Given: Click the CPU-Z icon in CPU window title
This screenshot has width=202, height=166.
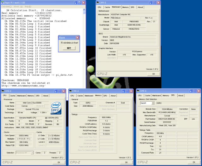Looking at the screenshot, I should click(3, 91).
